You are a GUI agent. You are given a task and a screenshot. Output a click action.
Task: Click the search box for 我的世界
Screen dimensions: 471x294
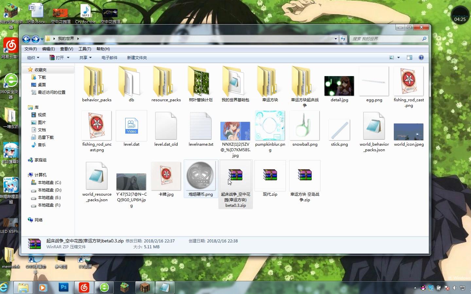pos(389,39)
